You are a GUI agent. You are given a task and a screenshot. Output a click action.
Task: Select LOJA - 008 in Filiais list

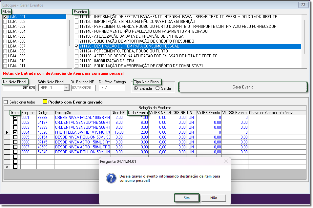[x=17, y=51]
